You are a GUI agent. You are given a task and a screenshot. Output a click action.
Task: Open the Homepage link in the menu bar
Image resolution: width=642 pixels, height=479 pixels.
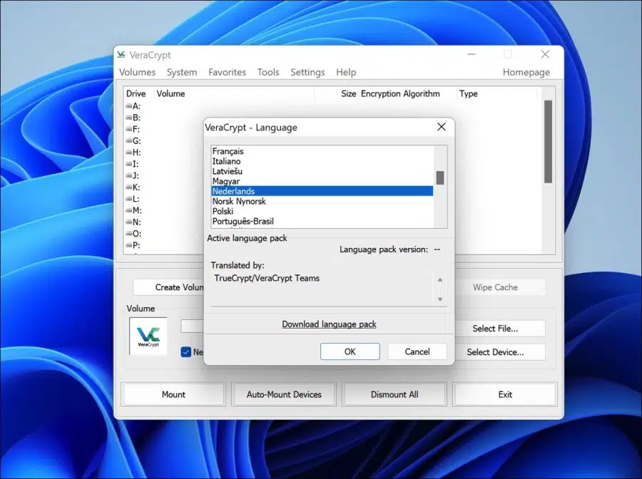pos(526,72)
